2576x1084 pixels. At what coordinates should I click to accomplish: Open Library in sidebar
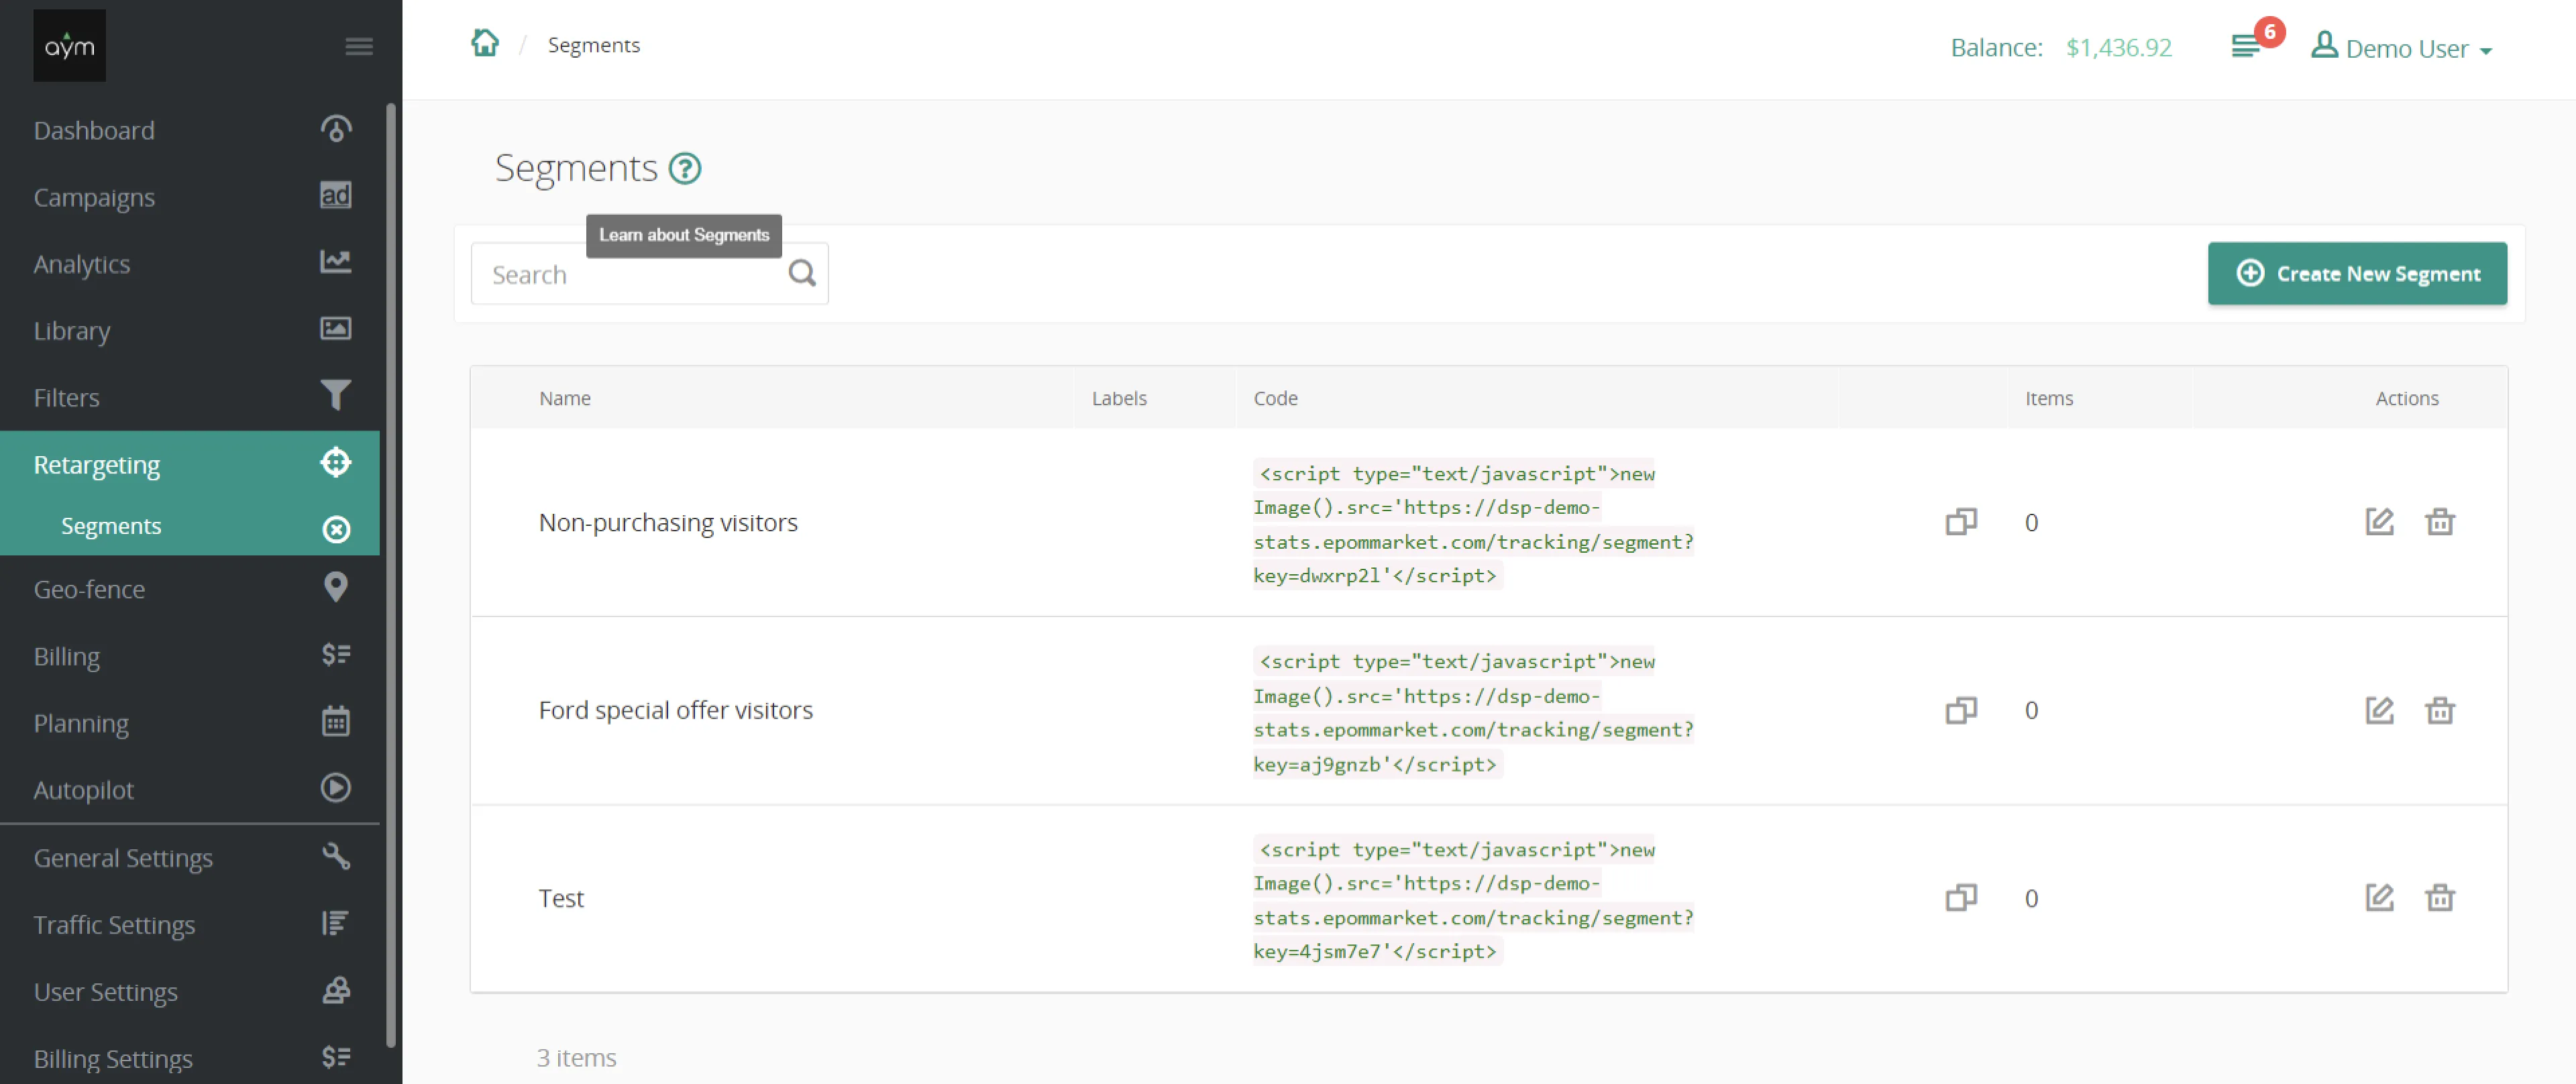click(190, 330)
